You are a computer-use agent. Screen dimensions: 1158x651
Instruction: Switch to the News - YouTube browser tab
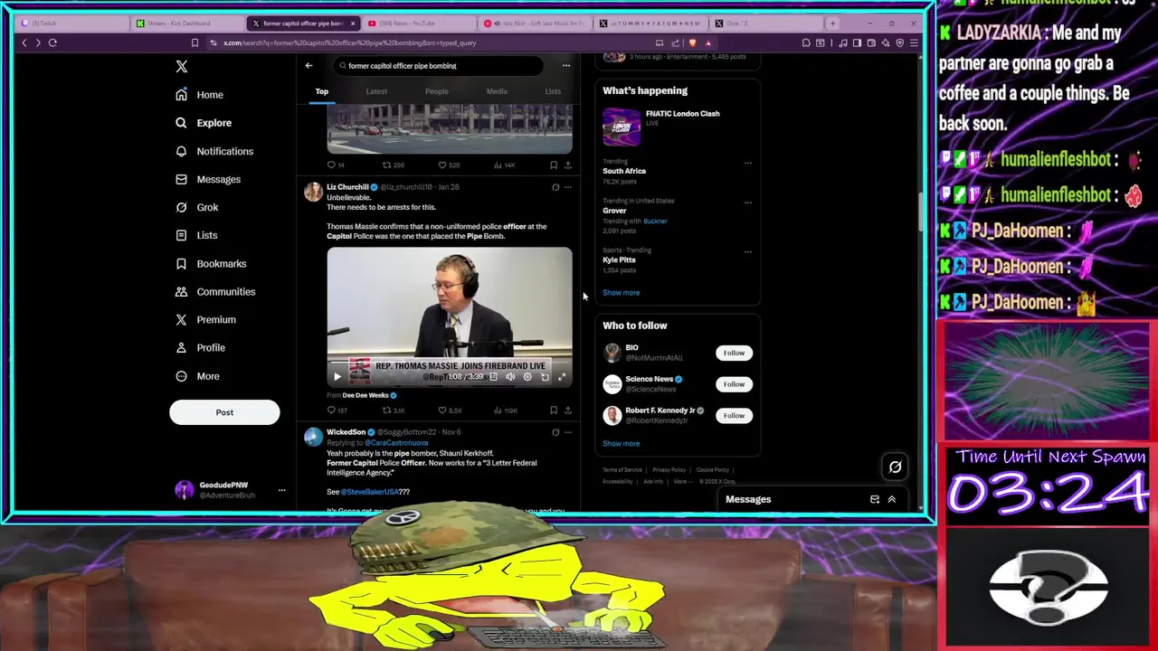(419, 24)
